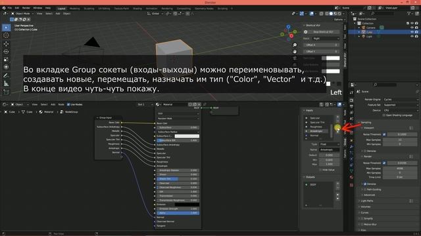This screenshot has height=236, width=421.
Task: Click the Subsurface Color white swatch
Action: pyautogui.click(x=187, y=136)
